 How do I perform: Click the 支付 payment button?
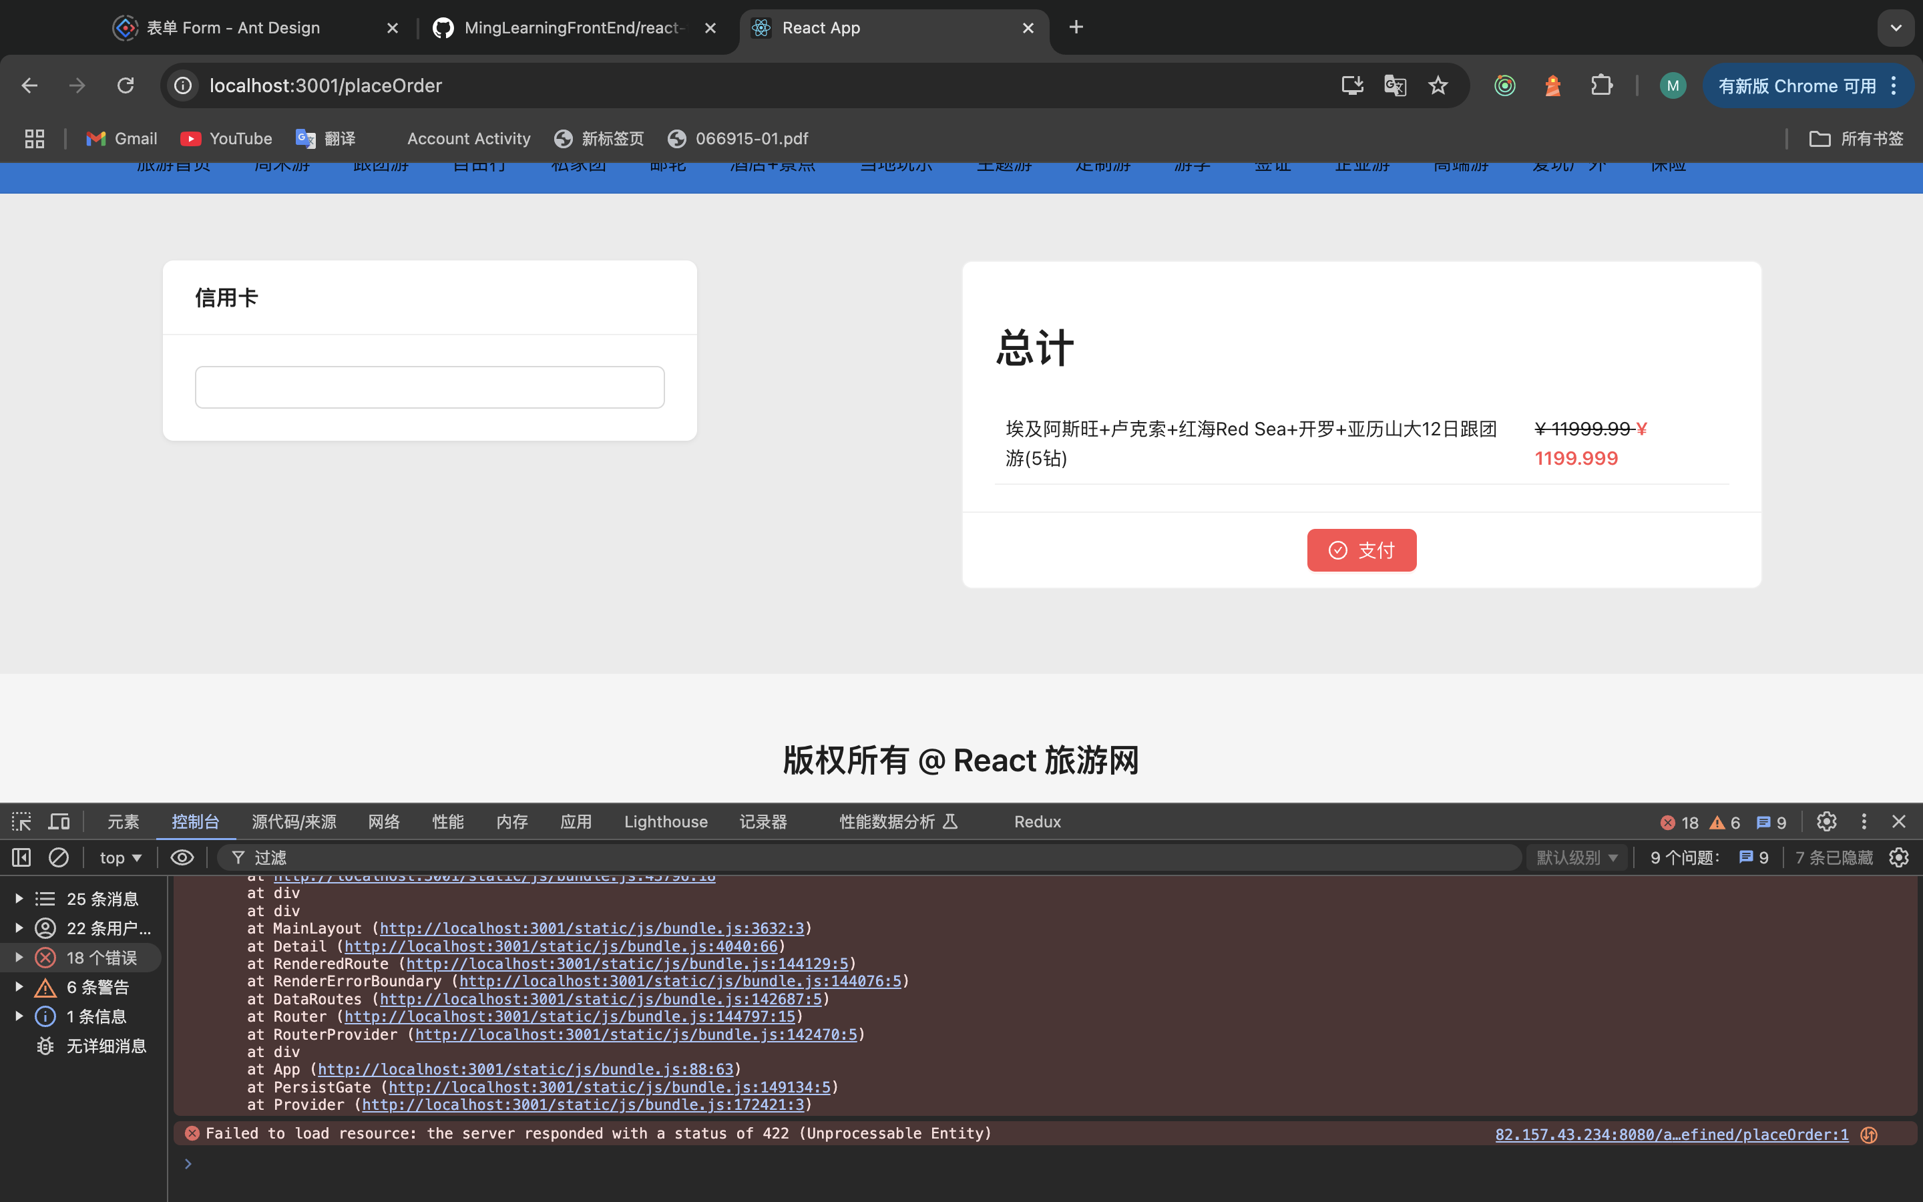click(x=1361, y=550)
